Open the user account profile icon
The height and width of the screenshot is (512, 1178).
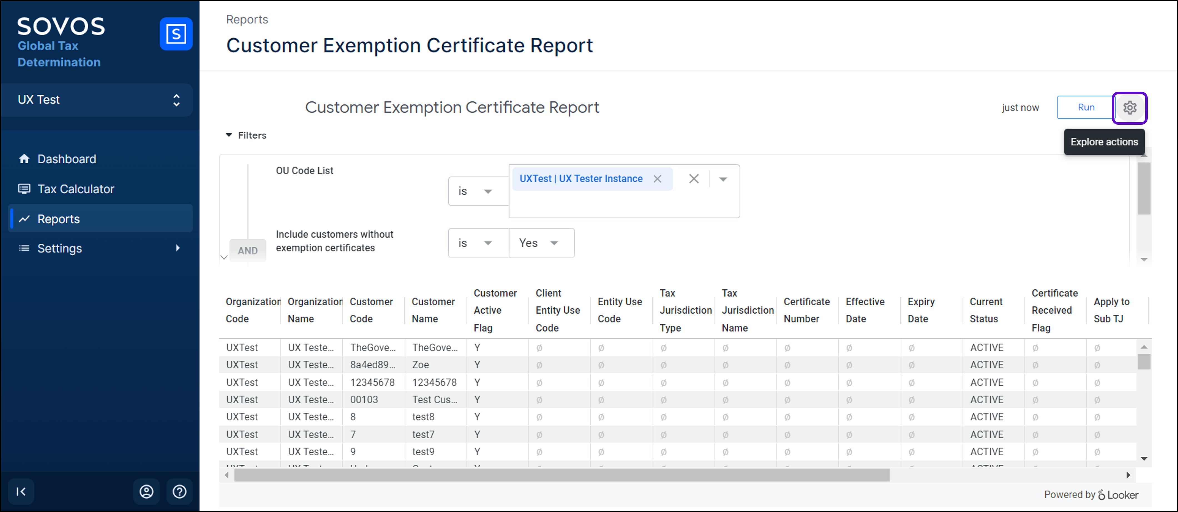146,491
